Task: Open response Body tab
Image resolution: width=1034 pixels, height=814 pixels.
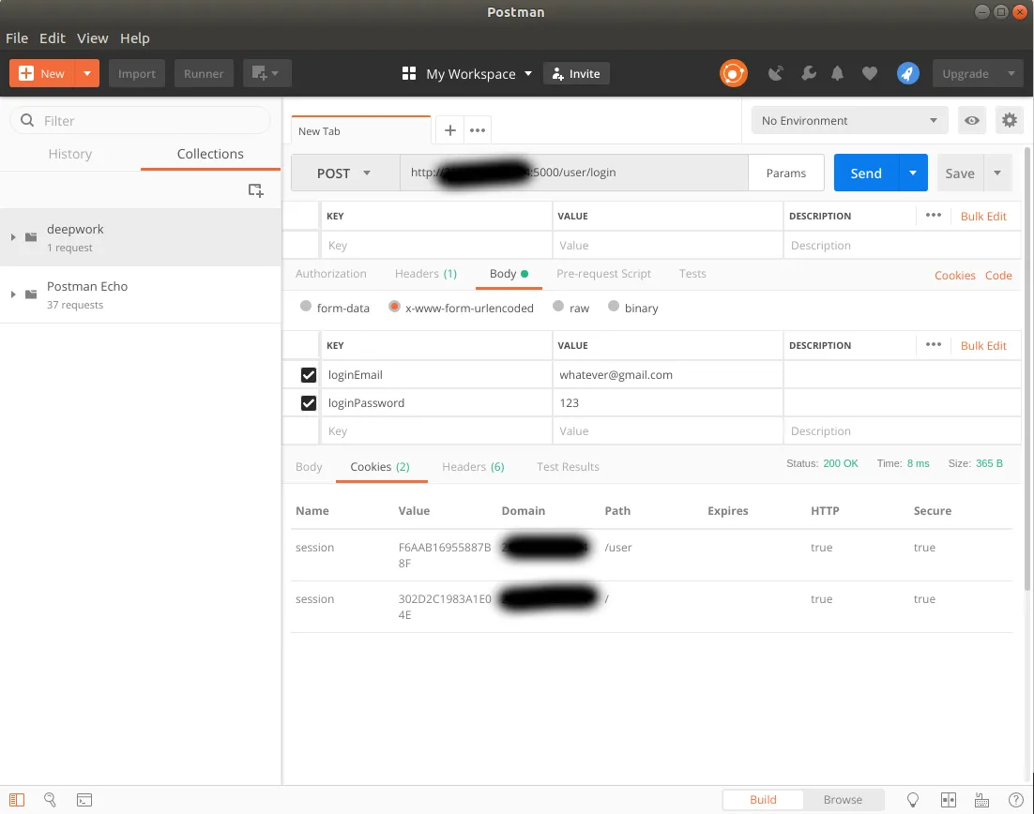Action: pyautogui.click(x=309, y=467)
